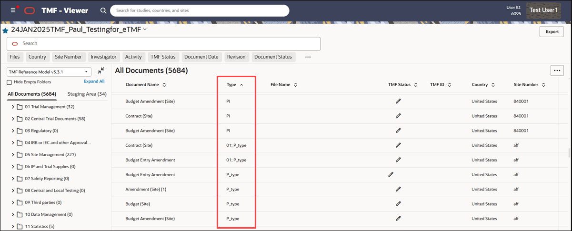The image size is (572, 231).
Task: Expand the 02 Central Trial Documents folder
Action: point(12,119)
